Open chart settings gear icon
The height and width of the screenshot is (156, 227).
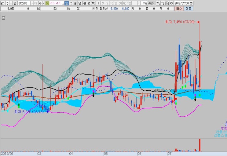coord(171,3)
